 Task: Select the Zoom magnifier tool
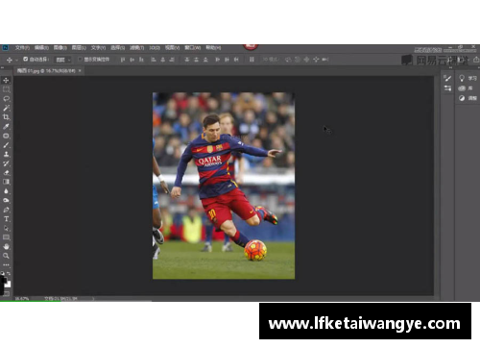(6, 256)
